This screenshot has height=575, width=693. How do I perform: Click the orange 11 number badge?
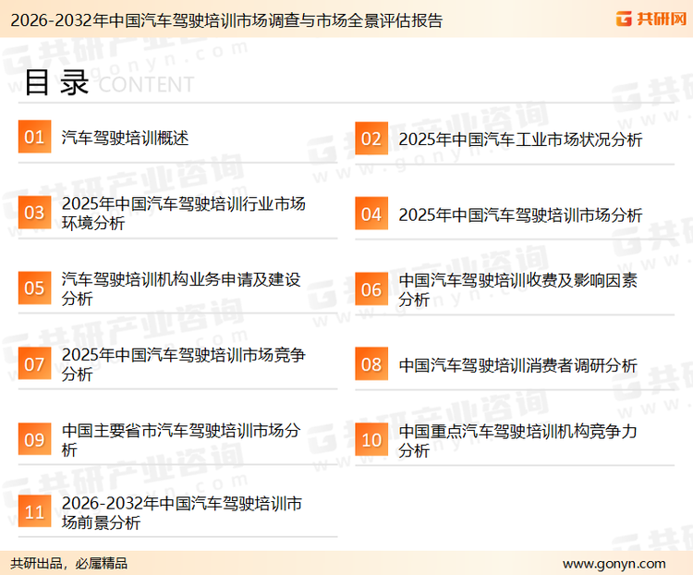tap(34, 511)
